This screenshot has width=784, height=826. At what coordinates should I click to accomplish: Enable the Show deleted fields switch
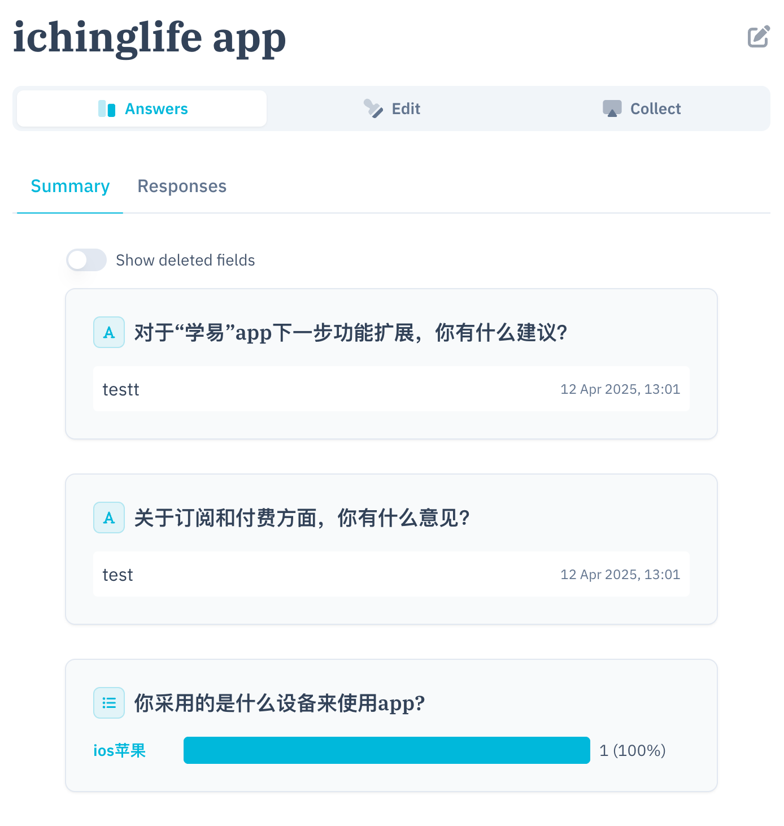coord(86,260)
